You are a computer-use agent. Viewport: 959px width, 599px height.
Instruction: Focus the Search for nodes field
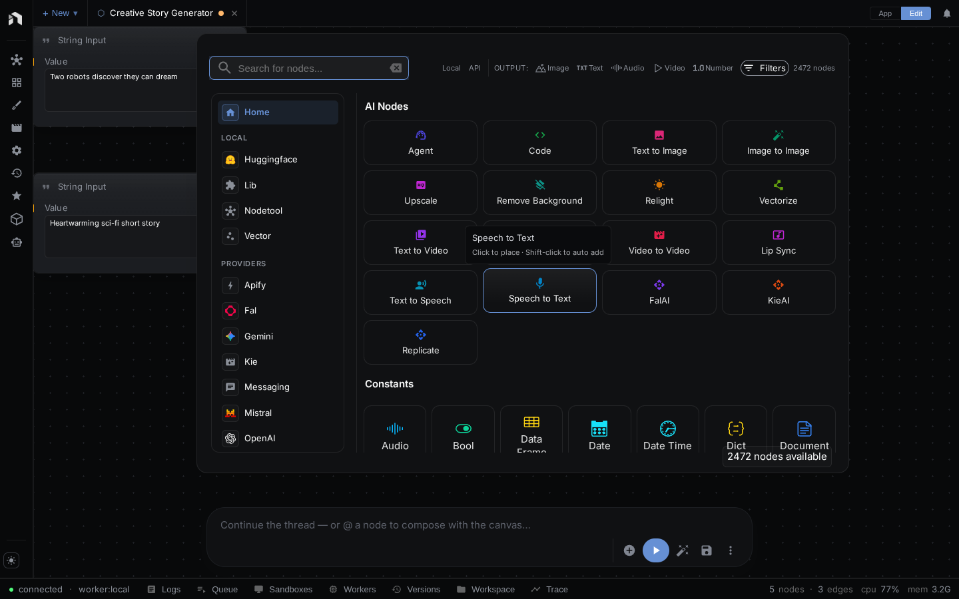coord(309,68)
